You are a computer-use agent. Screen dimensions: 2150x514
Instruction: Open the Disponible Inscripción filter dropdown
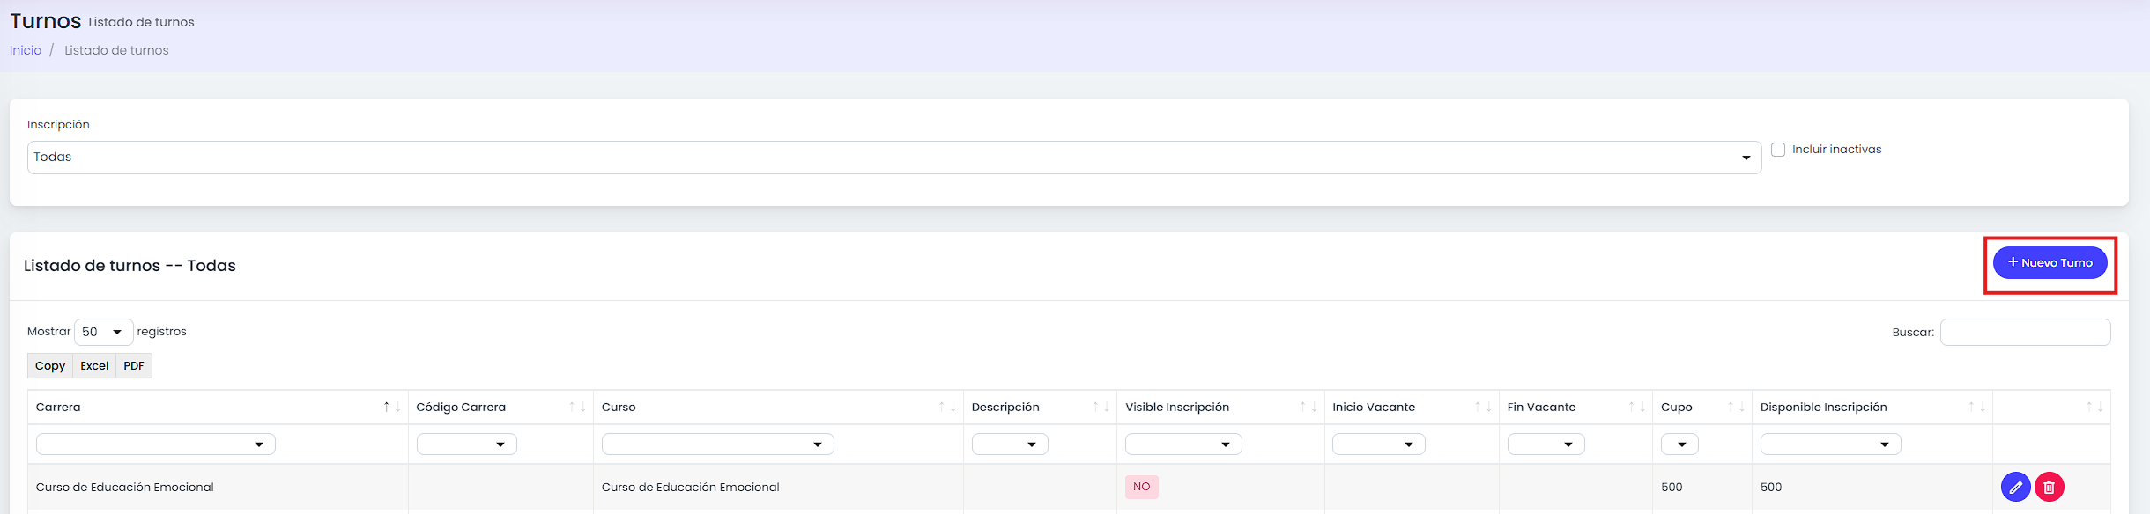click(x=1831, y=444)
